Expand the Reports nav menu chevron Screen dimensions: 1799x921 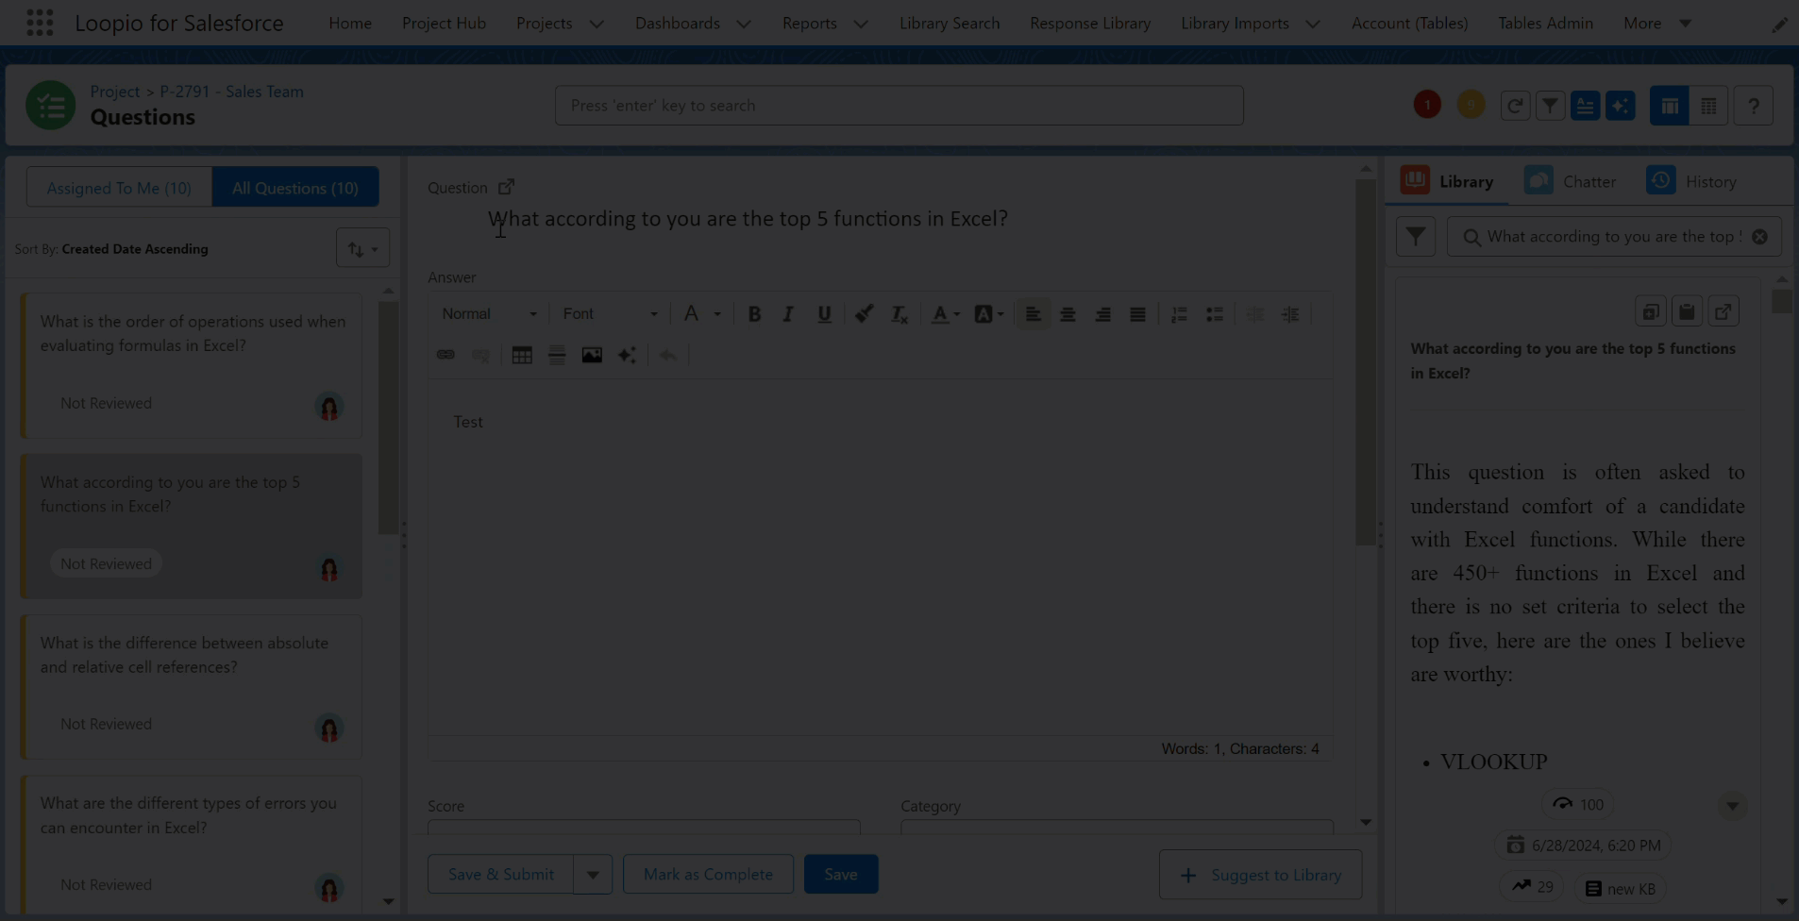tap(861, 24)
